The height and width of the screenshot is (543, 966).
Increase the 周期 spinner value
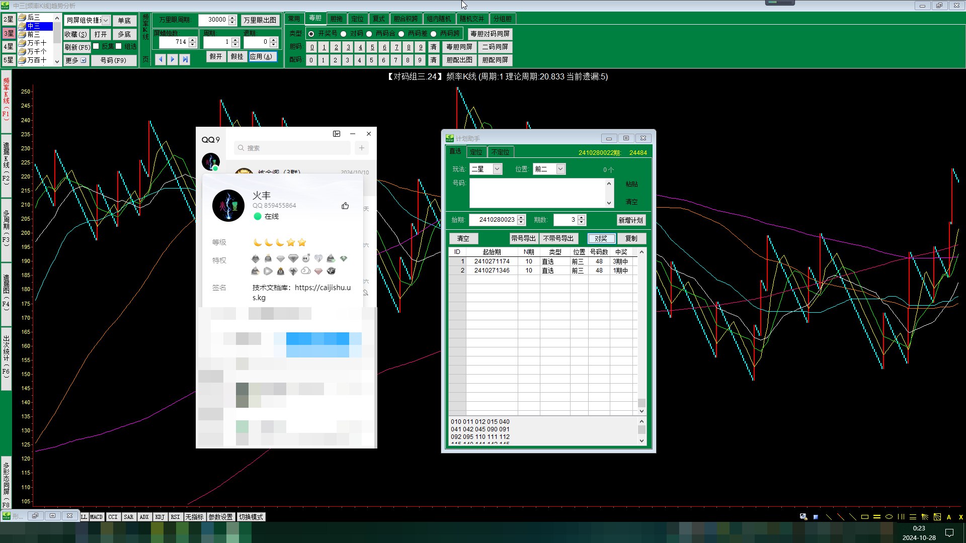pyautogui.click(x=235, y=39)
